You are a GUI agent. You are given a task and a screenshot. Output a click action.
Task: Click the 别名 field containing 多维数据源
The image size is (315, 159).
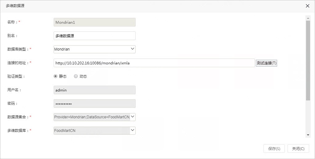94,36
